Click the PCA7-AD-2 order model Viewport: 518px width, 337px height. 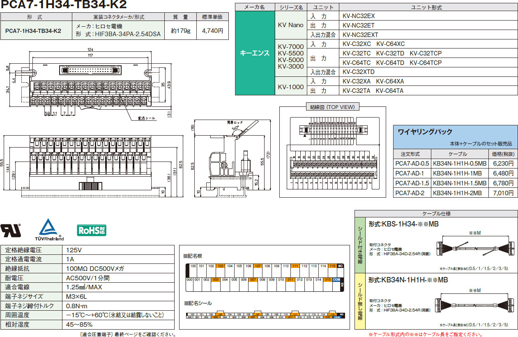click(x=412, y=193)
